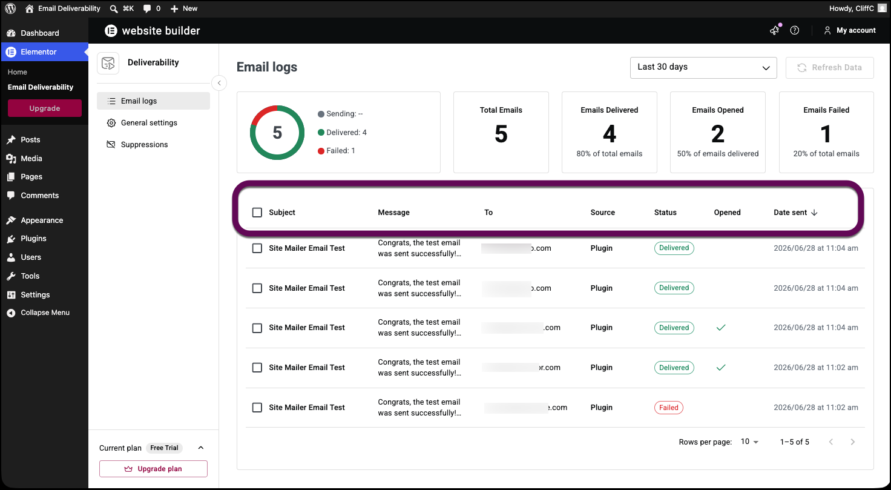
Task: Click the Deliverability envelope logo icon
Action: (108, 62)
